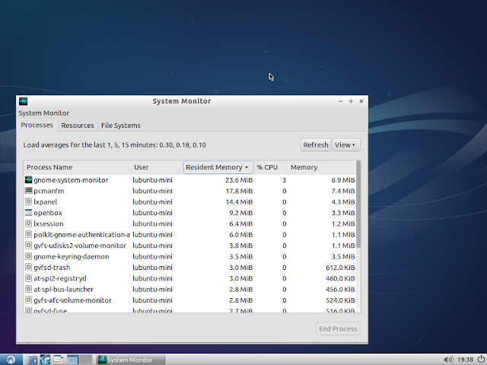Image resolution: width=487 pixels, height=365 pixels.
Task: Click the gnome-system-monitor process icon
Action: pos(28,179)
